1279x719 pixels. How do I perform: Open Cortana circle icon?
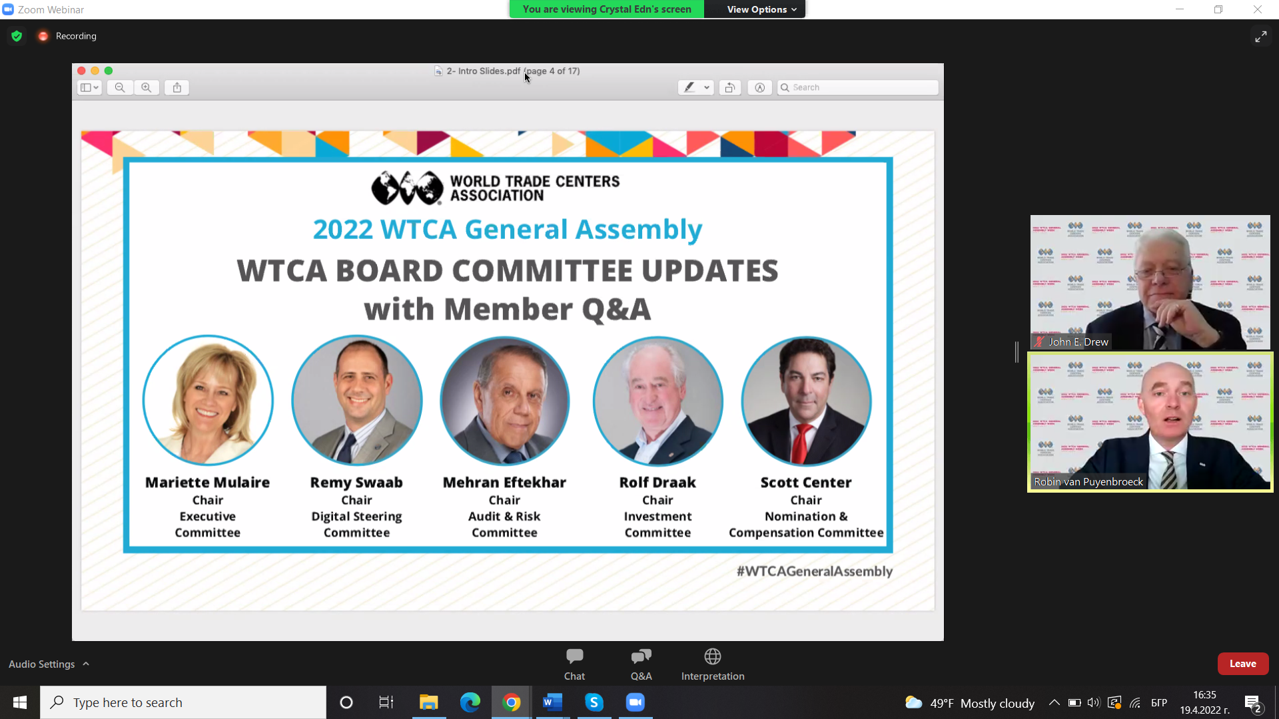click(346, 702)
